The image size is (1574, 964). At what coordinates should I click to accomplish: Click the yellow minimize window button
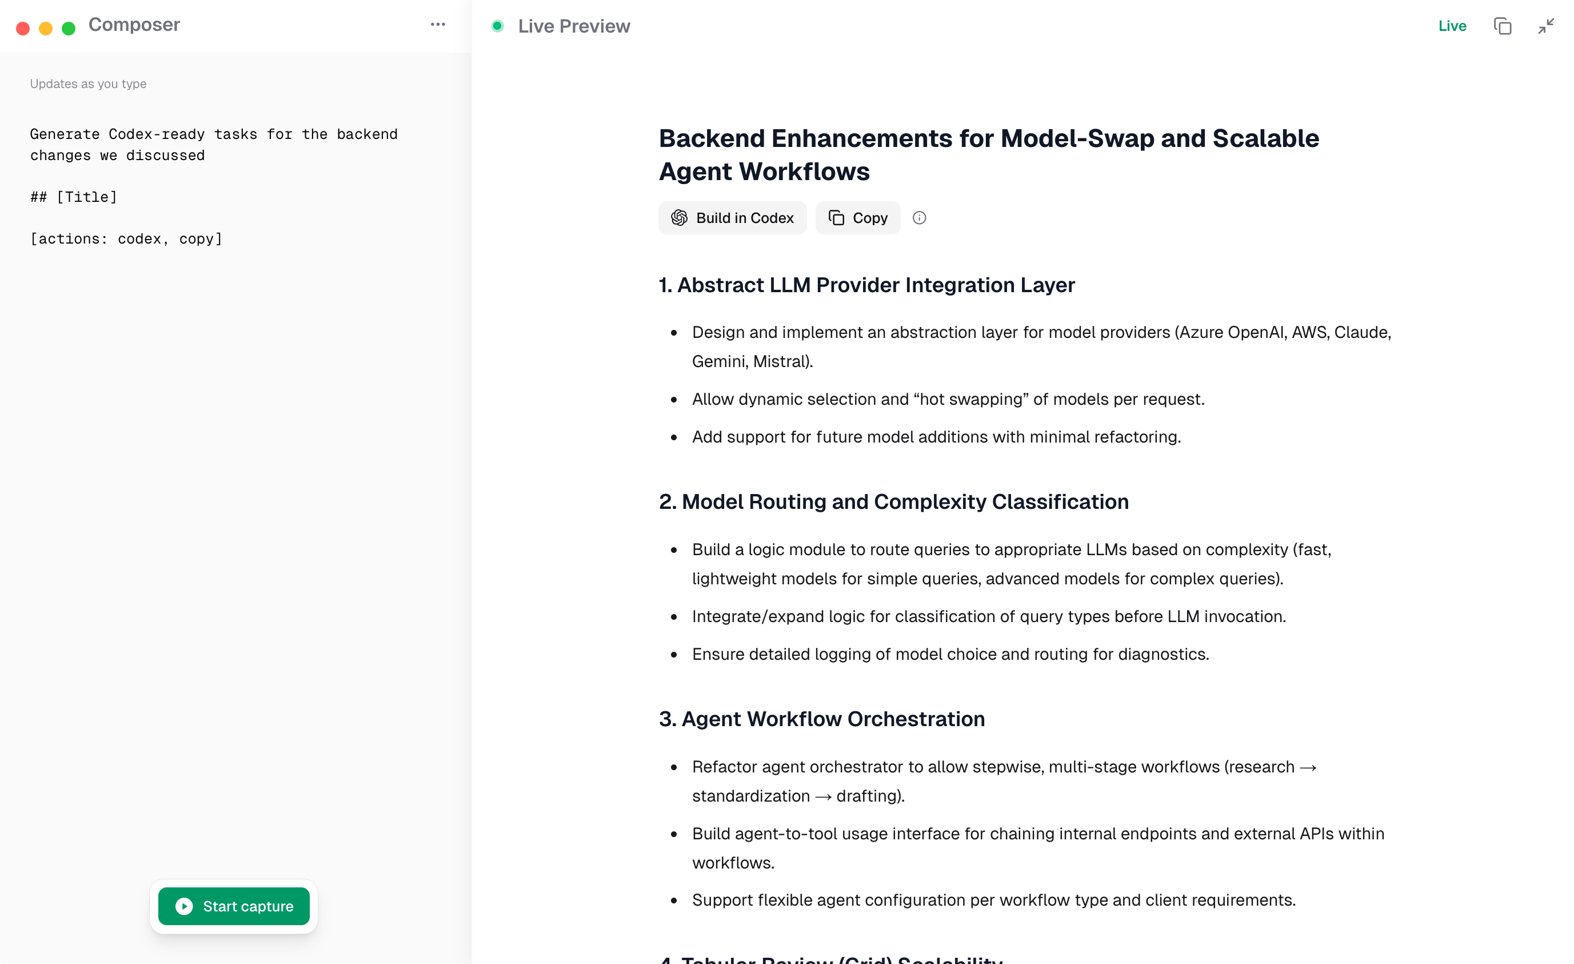point(46,28)
